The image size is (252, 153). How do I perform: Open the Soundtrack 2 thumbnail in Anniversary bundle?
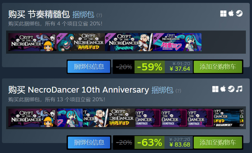(200, 118)
